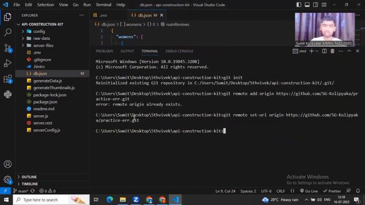
Task: Switch to the Output tab
Action: (127, 51)
